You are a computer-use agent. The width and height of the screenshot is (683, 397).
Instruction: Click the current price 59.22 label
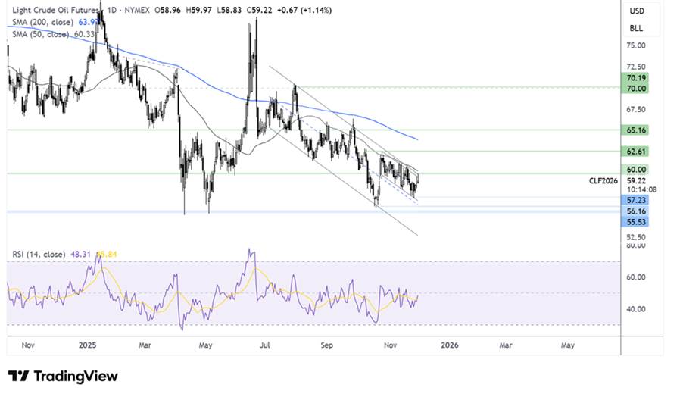click(636, 180)
